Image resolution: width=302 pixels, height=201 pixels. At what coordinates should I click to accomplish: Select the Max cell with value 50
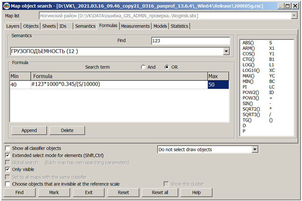(x=218, y=85)
